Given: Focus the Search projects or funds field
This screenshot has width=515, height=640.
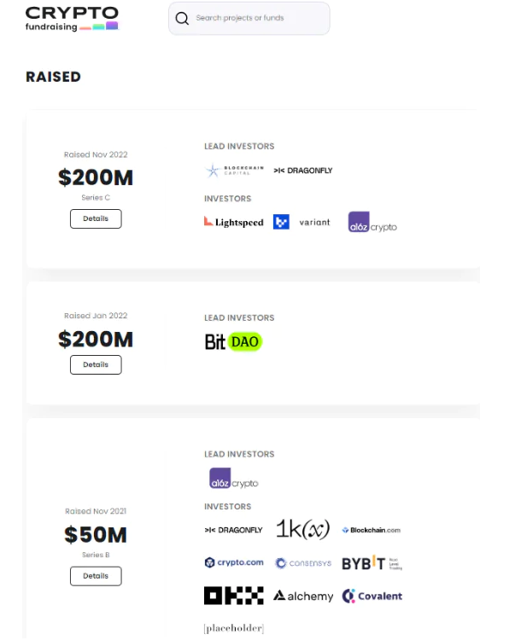Looking at the screenshot, I should click(x=249, y=19).
